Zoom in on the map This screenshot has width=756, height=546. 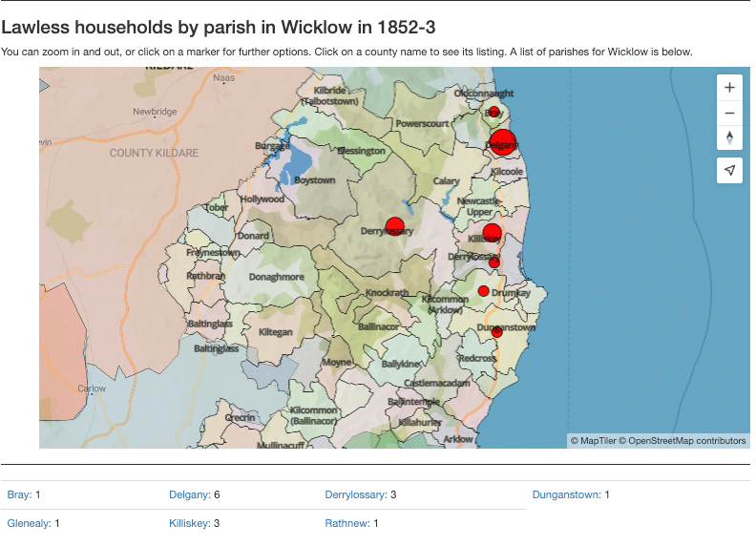tap(729, 88)
